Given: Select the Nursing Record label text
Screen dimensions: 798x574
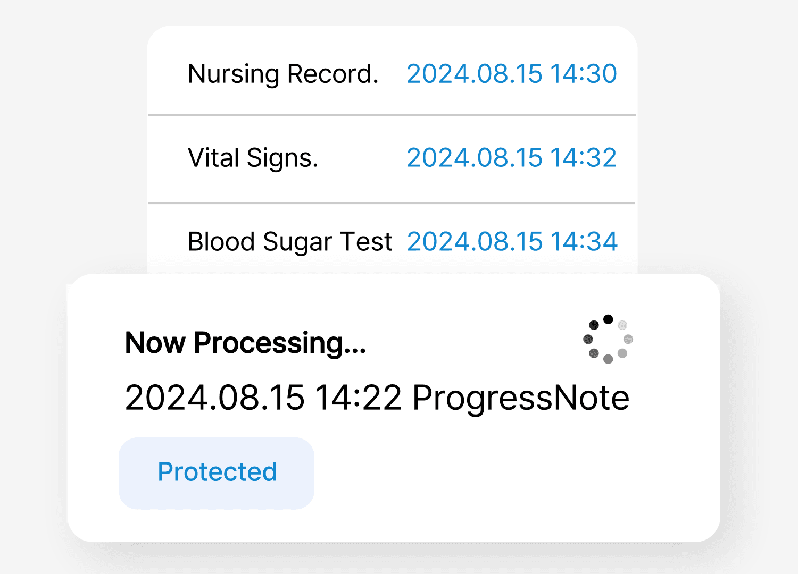Looking at the screenshot, I should point(283,74).
